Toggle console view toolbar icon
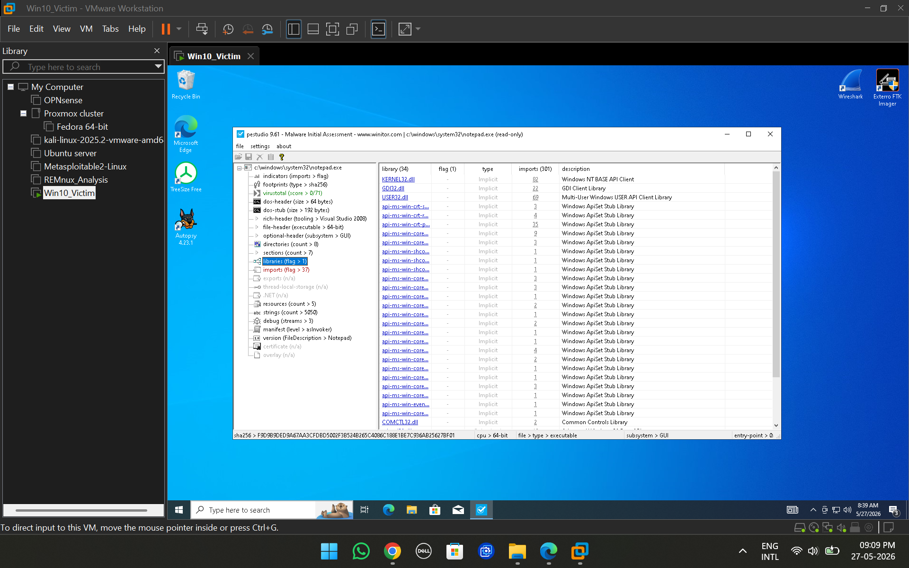 click(x=378, y=29)
